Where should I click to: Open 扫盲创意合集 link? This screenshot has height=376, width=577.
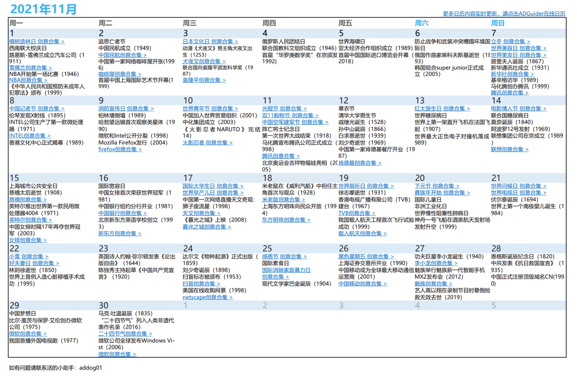coord(202,284)
